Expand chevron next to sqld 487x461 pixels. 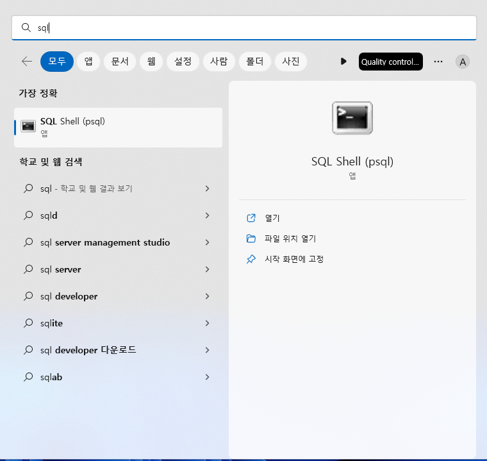[207, 215]
